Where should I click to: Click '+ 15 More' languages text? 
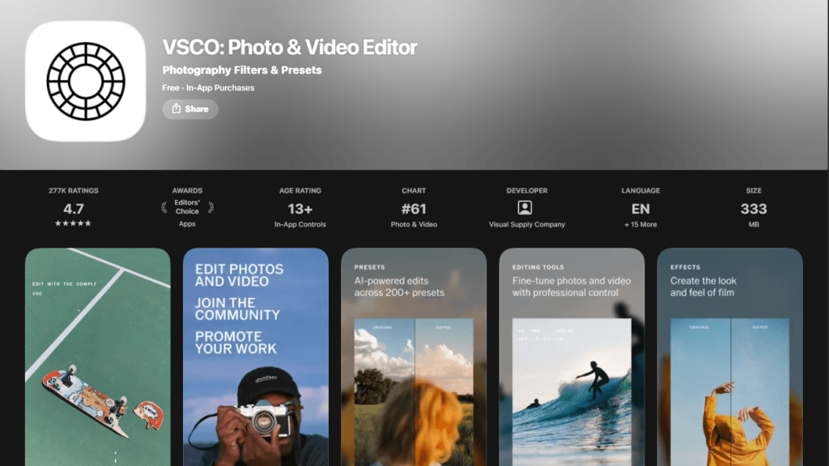[x=640, y=225]
